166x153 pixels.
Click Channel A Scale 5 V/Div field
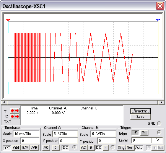pos(65,134)
